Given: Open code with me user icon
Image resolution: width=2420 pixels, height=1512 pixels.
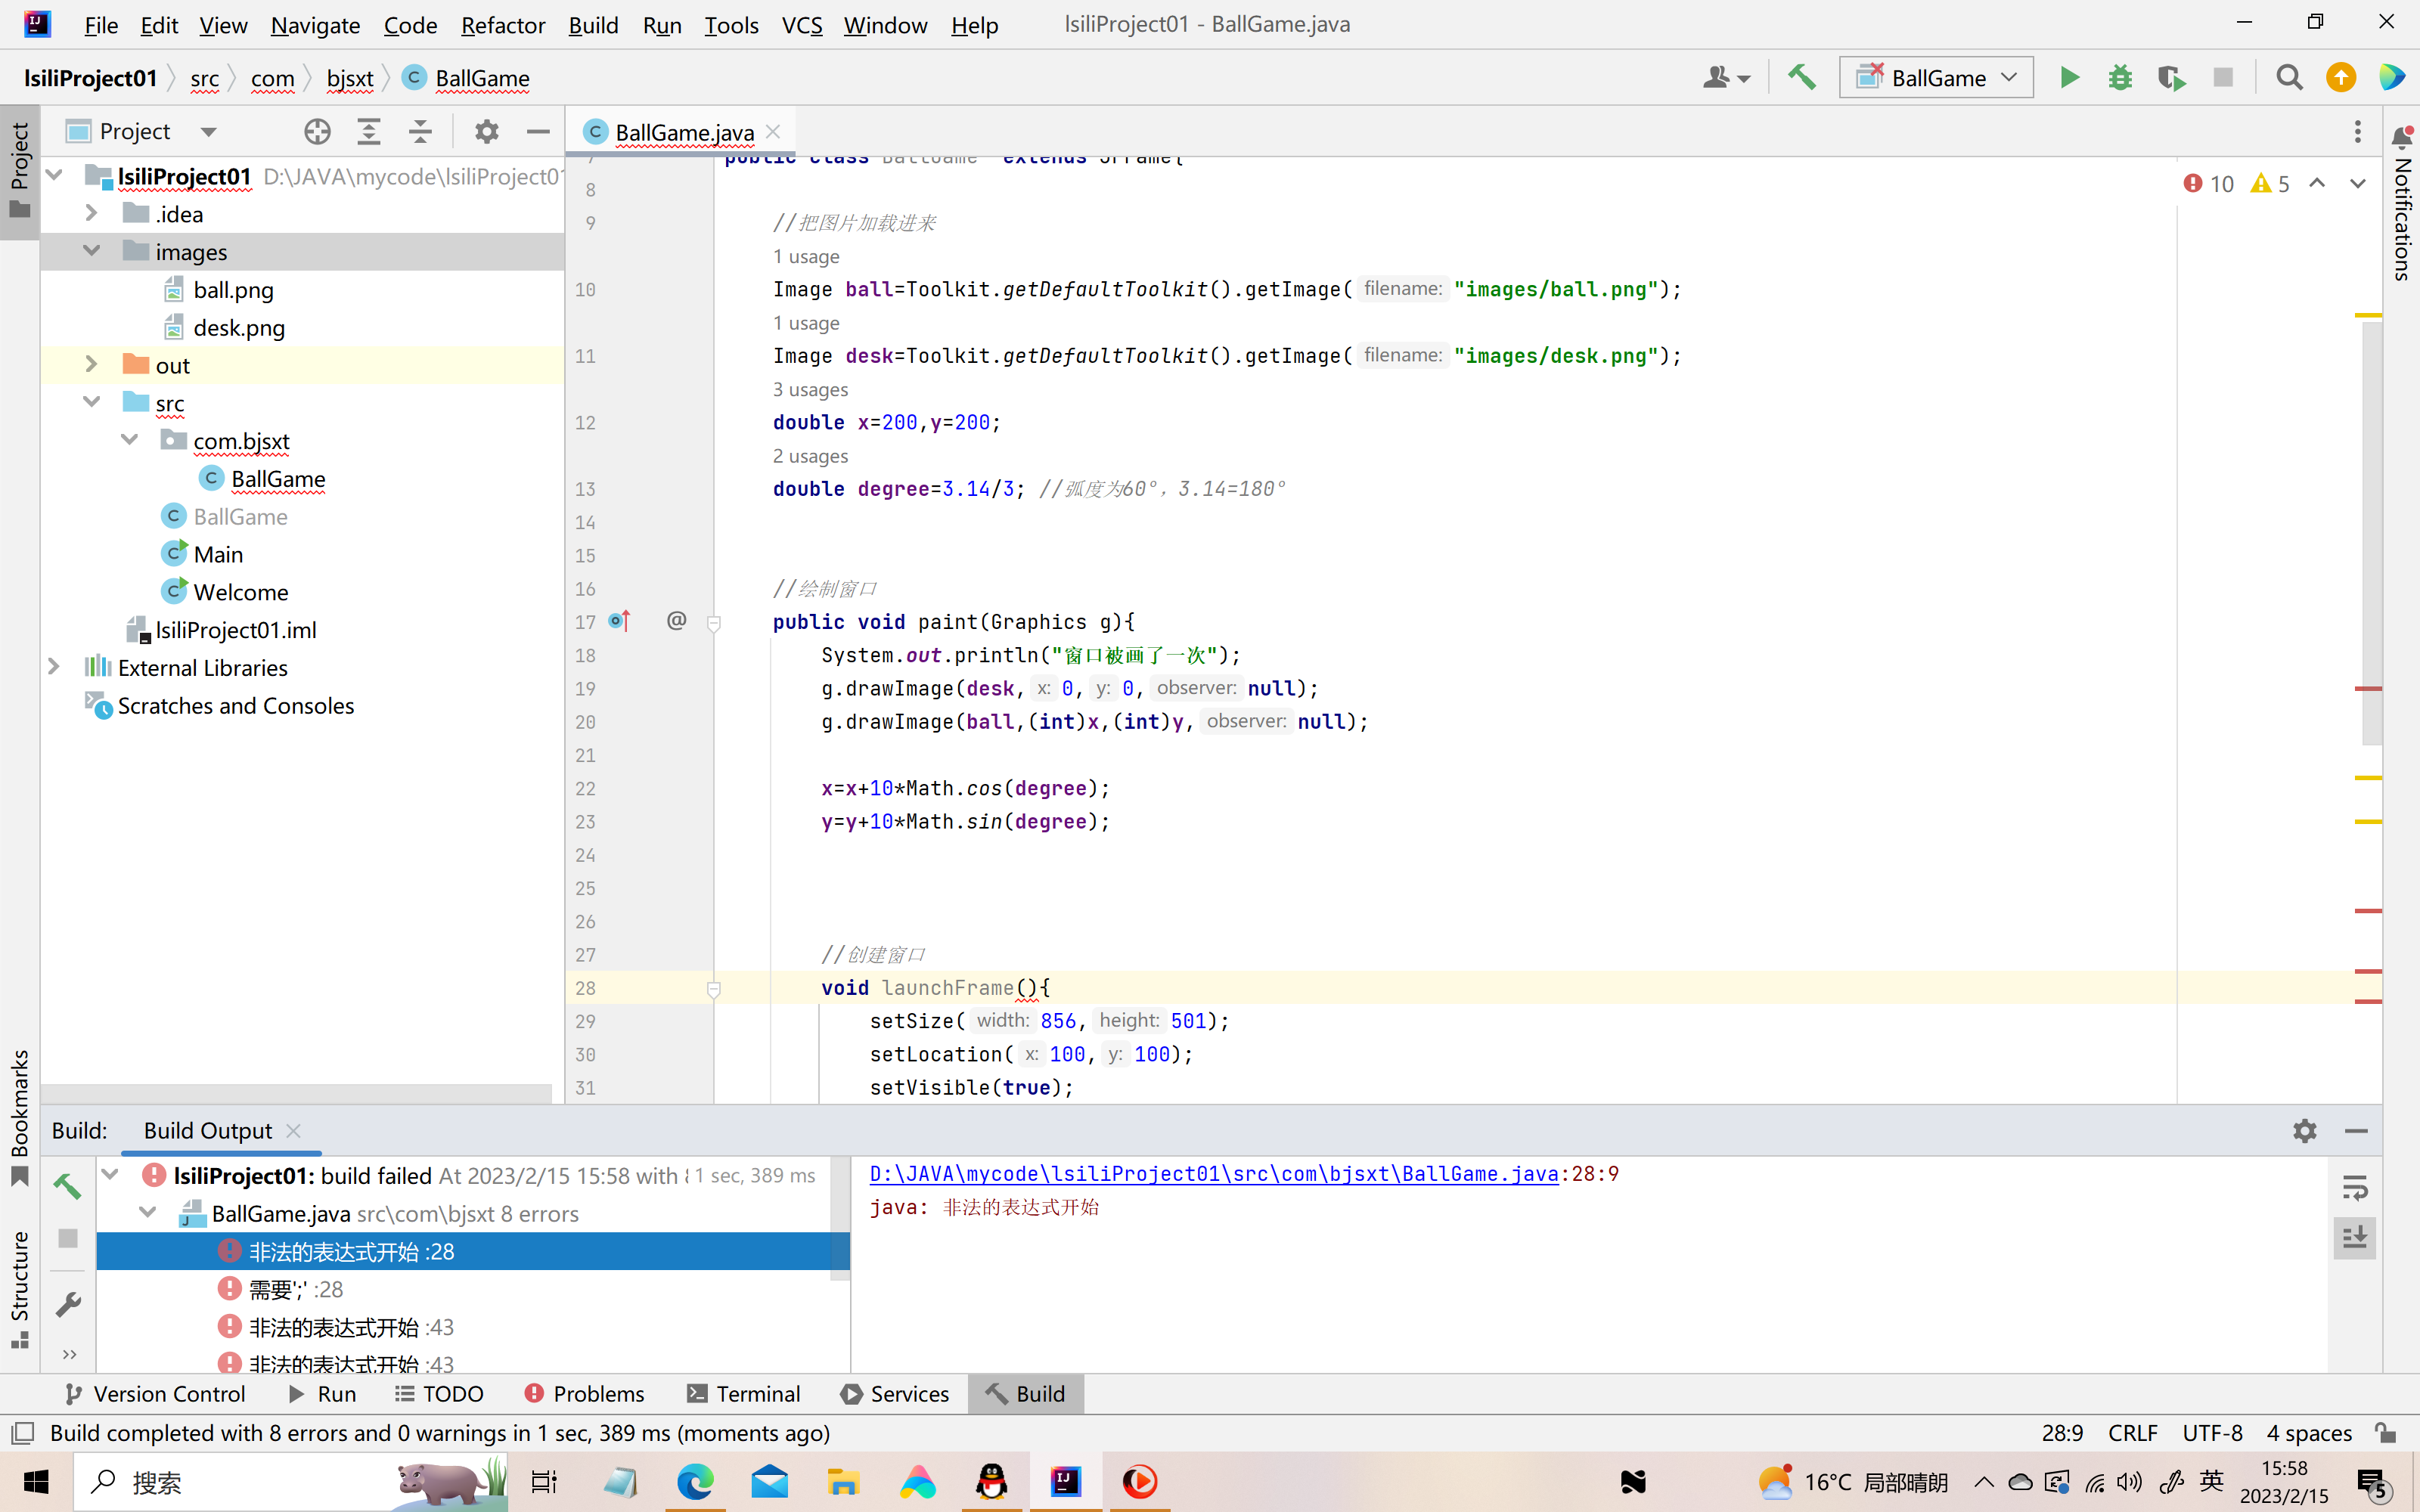Looking at the screenshot, I should [1726, 78].
